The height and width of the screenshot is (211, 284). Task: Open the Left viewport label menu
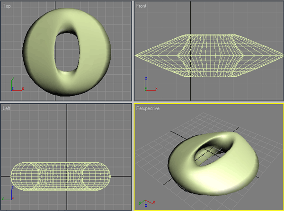point(7,108)
